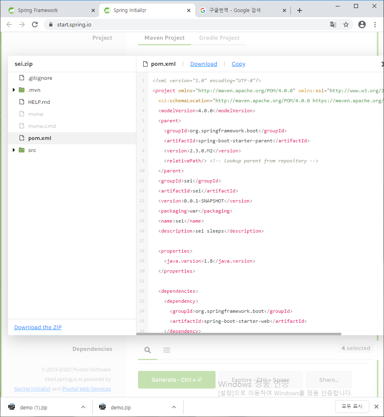384x417 pixels.
Task: Close the Spring Initializr tab
Action: (189, 10)
